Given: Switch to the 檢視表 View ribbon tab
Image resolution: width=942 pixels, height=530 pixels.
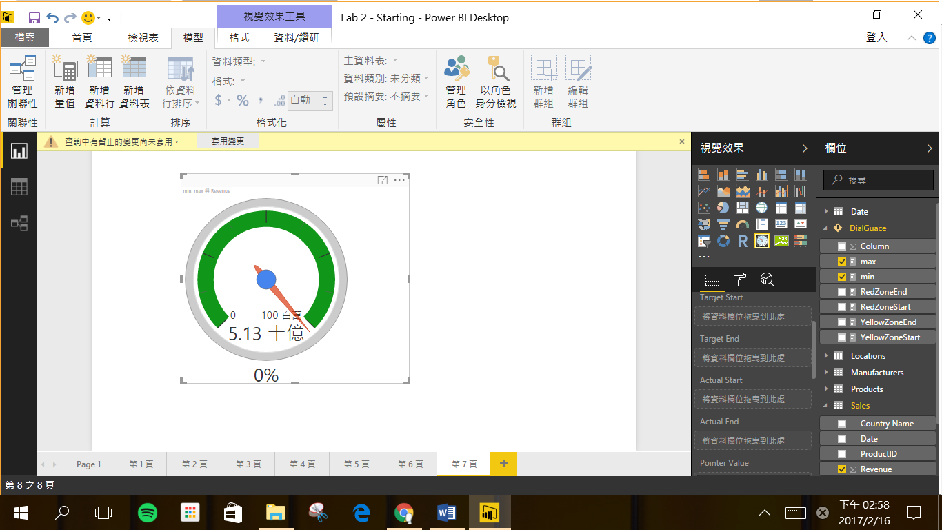Looking at the screenshot, I should [x=143, y=38].
